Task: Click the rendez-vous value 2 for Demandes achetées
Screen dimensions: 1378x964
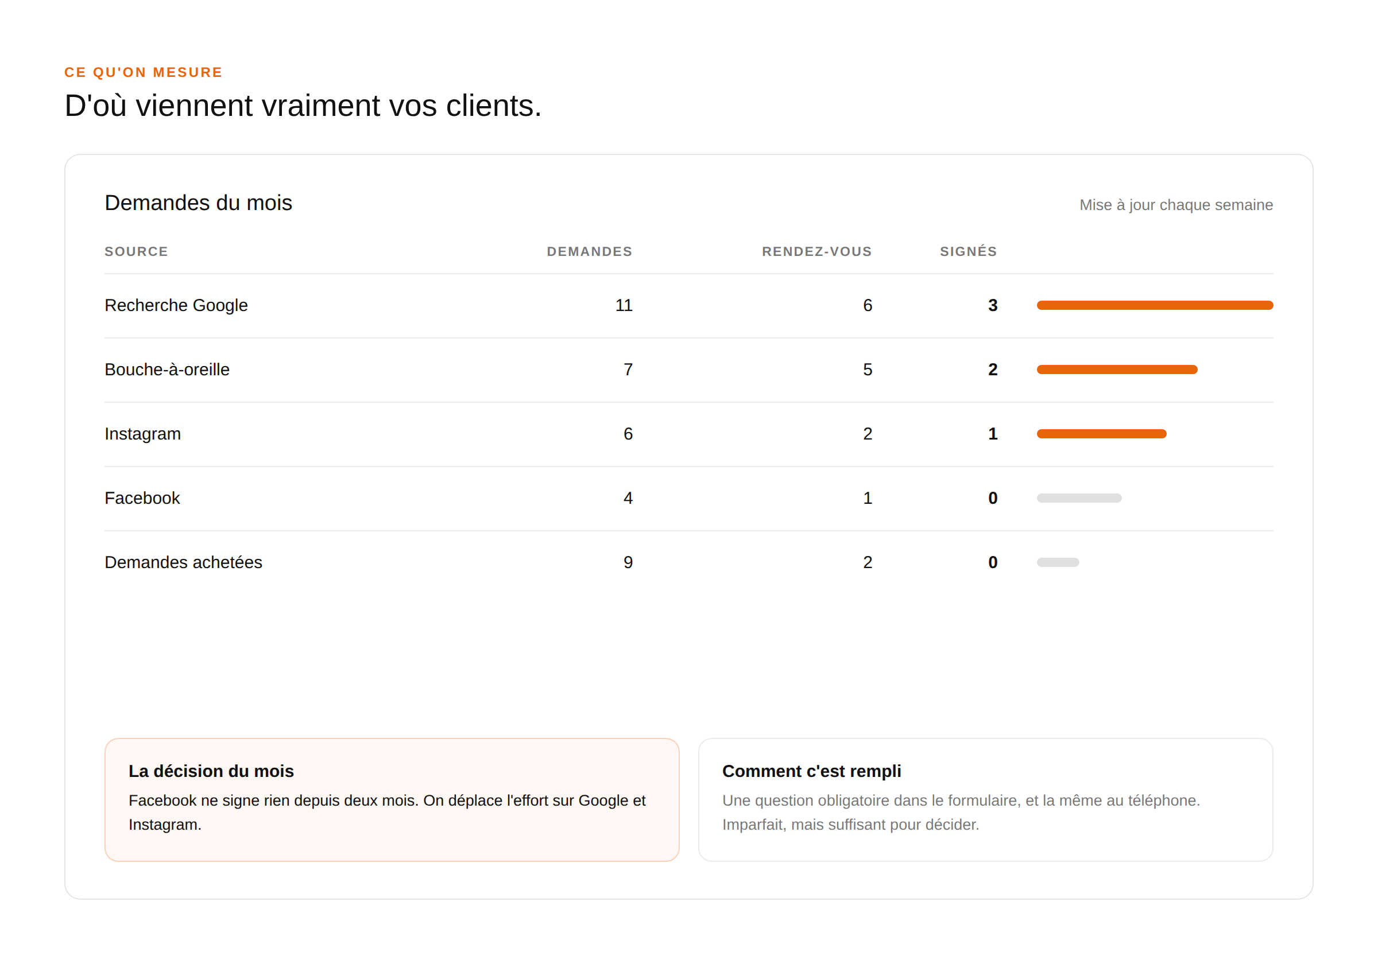Action: [x=868, y=562]
